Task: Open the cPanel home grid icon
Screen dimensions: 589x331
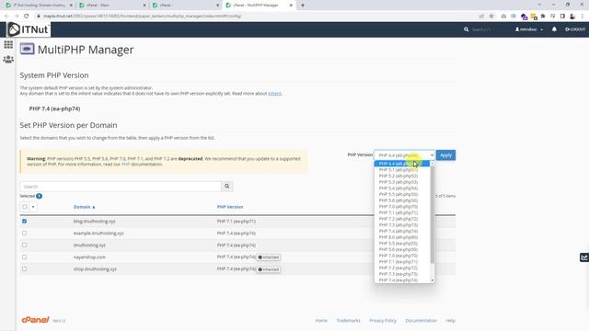Action: coord(8,45)
